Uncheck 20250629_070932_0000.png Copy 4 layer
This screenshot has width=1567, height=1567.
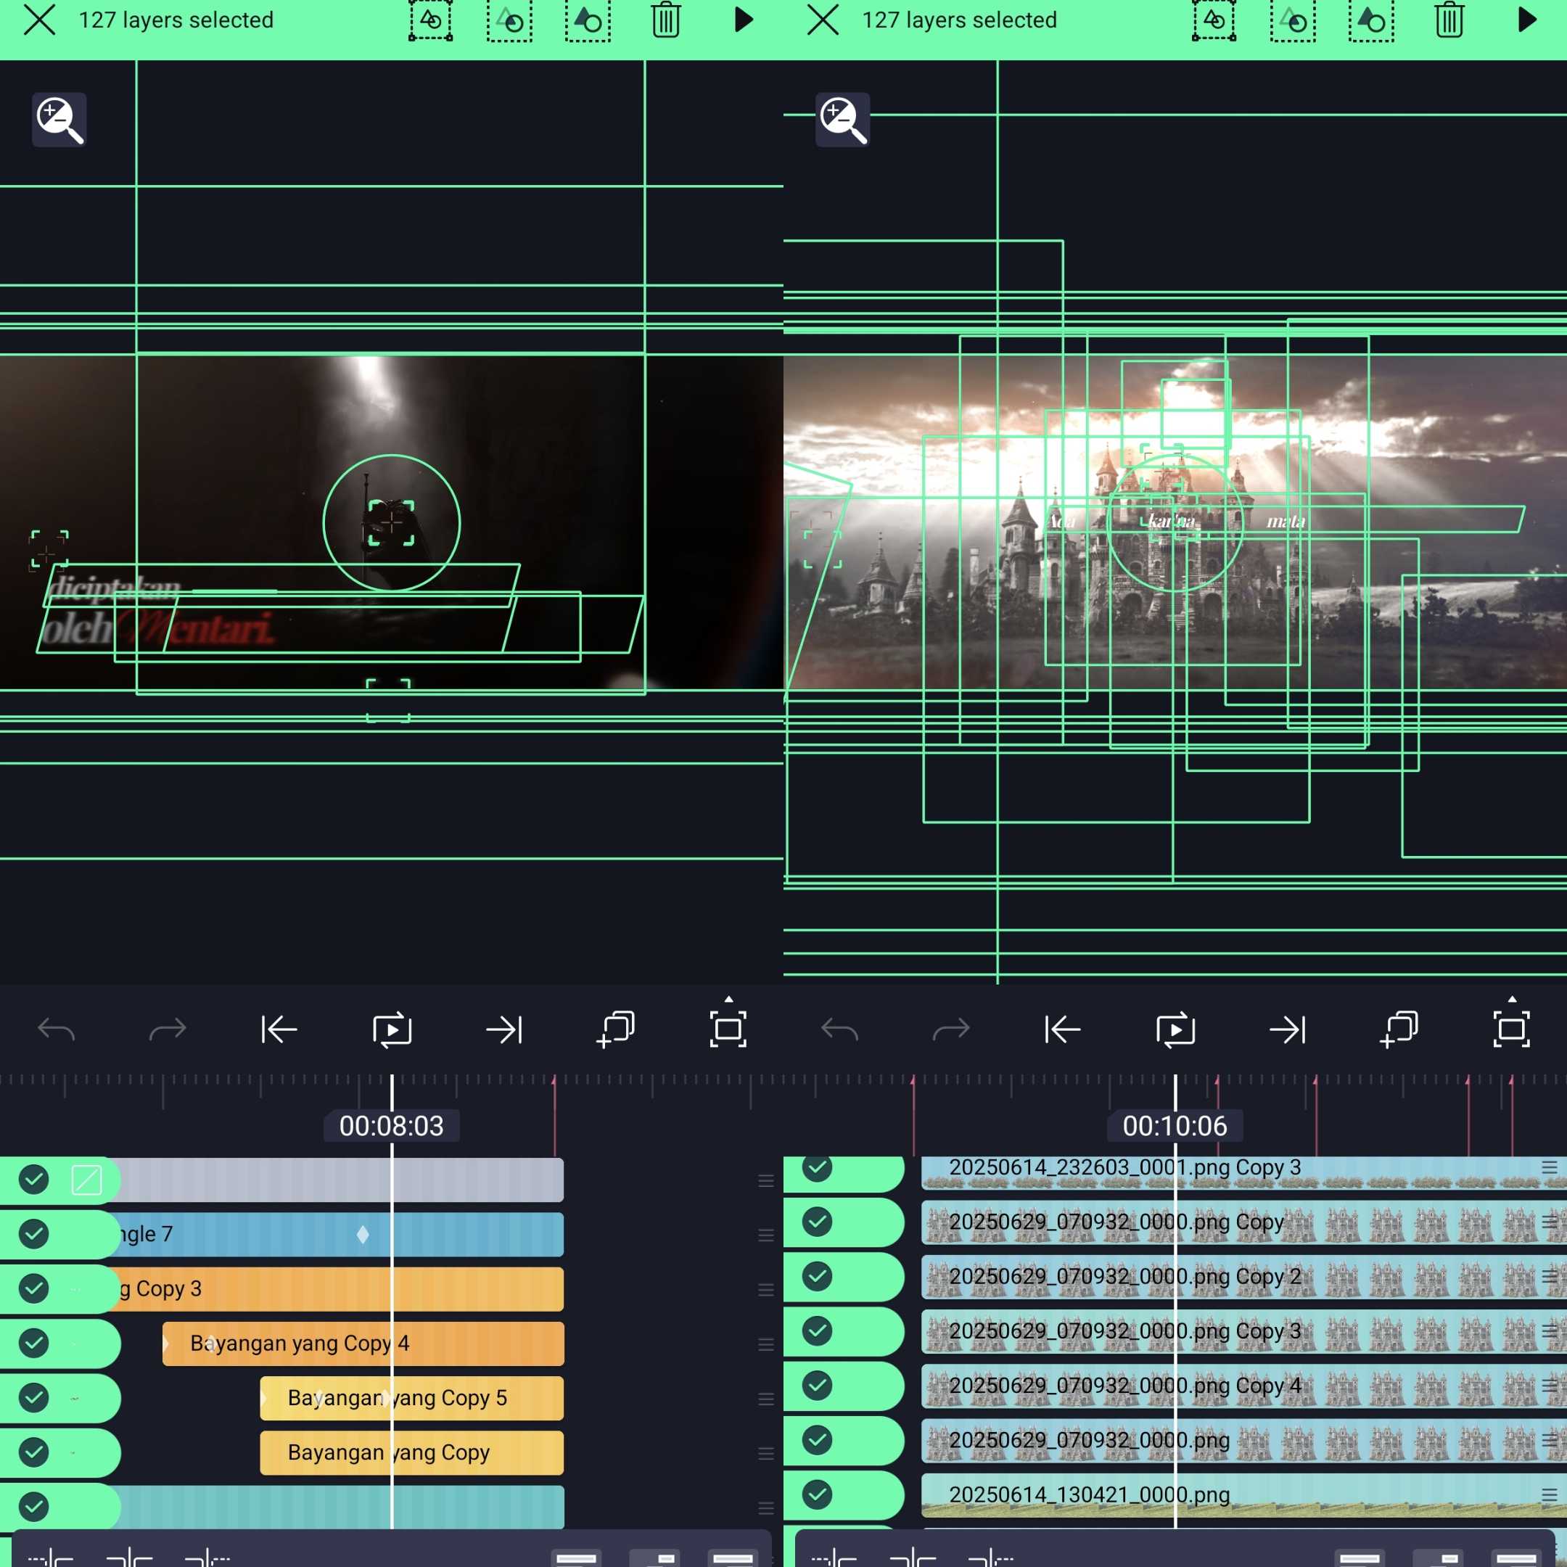coord(818,1384)
